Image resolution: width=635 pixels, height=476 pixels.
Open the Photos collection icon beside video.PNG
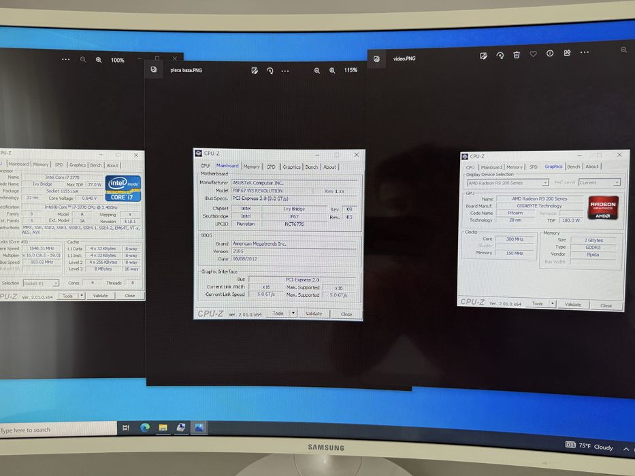(376, 58)
